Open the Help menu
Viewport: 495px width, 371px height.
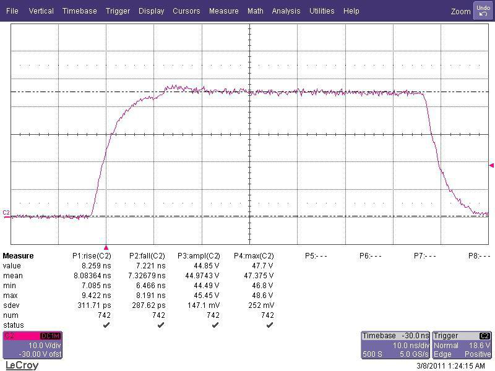351,11
